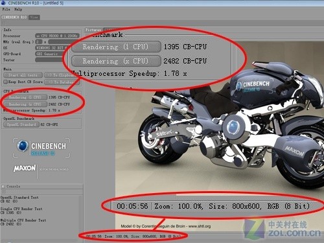The image size is (324, 243).
Task: Click the Processor info field
Action: [x=58, y=36]
